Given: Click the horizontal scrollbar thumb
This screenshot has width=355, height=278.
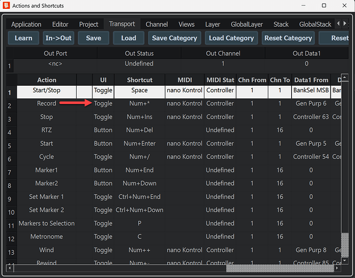Looking at the screenshot, I should (280, 269).
